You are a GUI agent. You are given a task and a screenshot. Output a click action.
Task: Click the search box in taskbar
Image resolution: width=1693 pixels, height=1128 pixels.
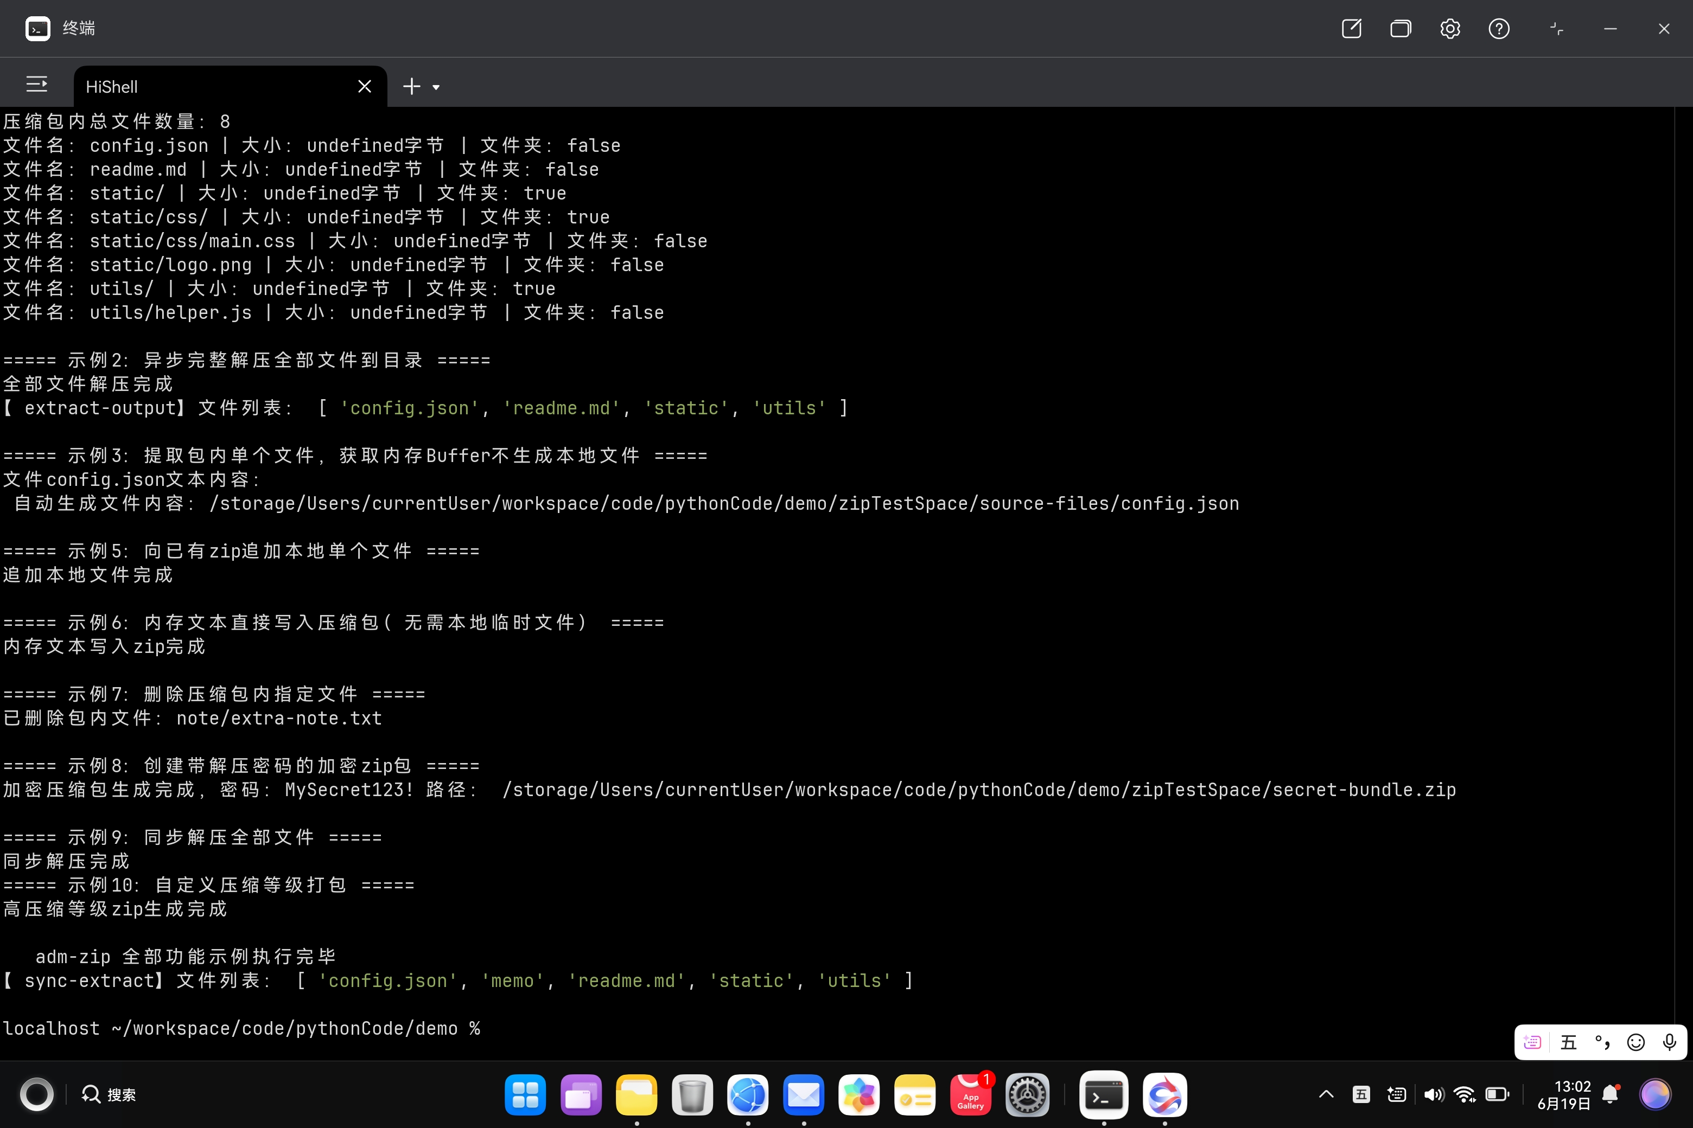110,1094
